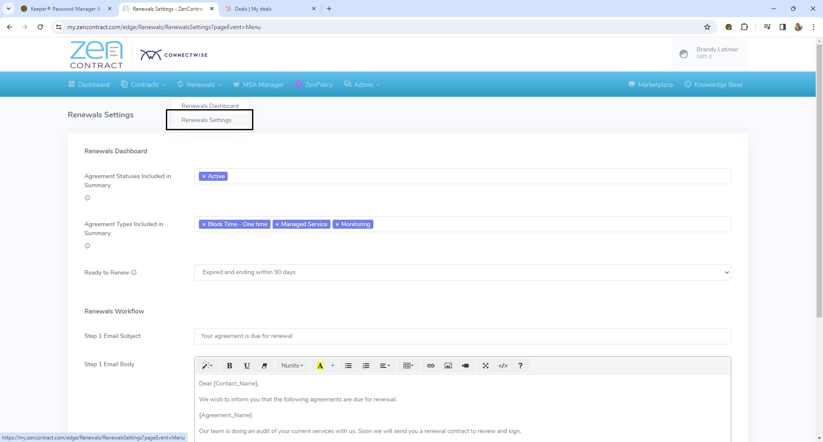Viewport: 823px width, 442px height.
Task: Open the code view of the email
Action: click(x=503, y=365)
